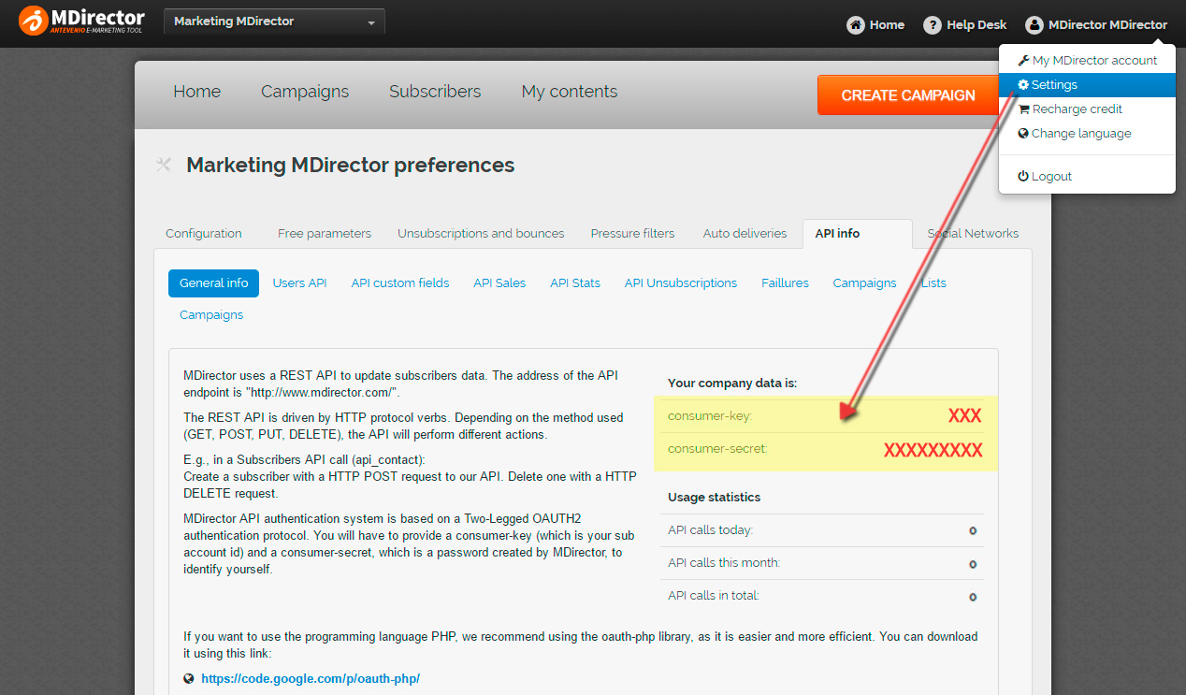
Task: Select the General info sub-tab
Action: [214, 283]
